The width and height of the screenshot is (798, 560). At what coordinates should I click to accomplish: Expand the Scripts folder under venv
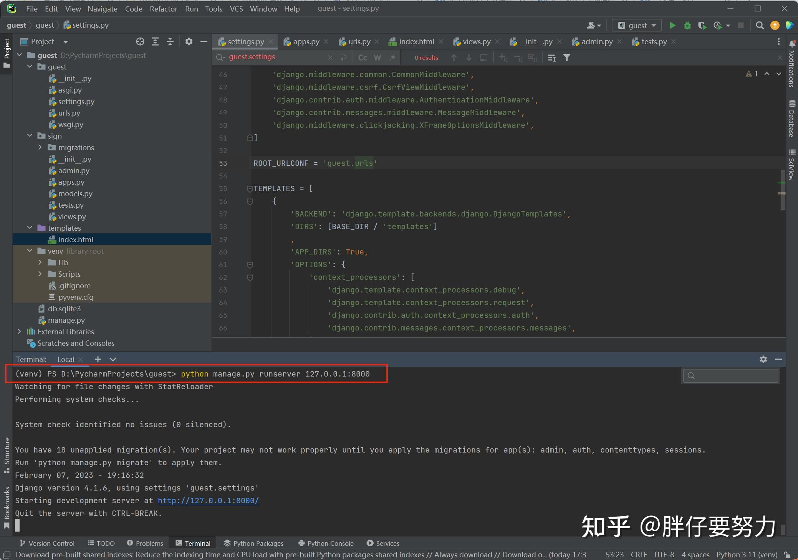tap(40, 274)
